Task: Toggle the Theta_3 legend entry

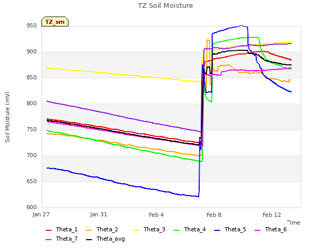Action: point(149,229)
